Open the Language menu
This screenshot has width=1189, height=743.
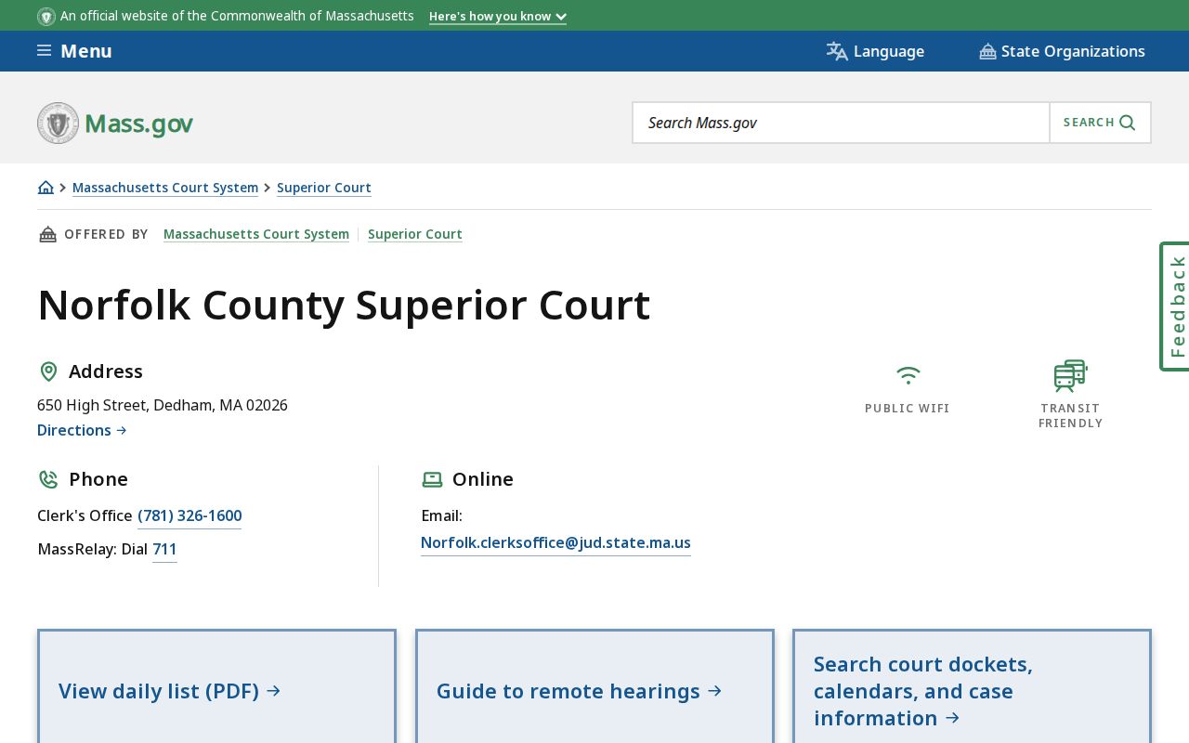pos(875,51)
